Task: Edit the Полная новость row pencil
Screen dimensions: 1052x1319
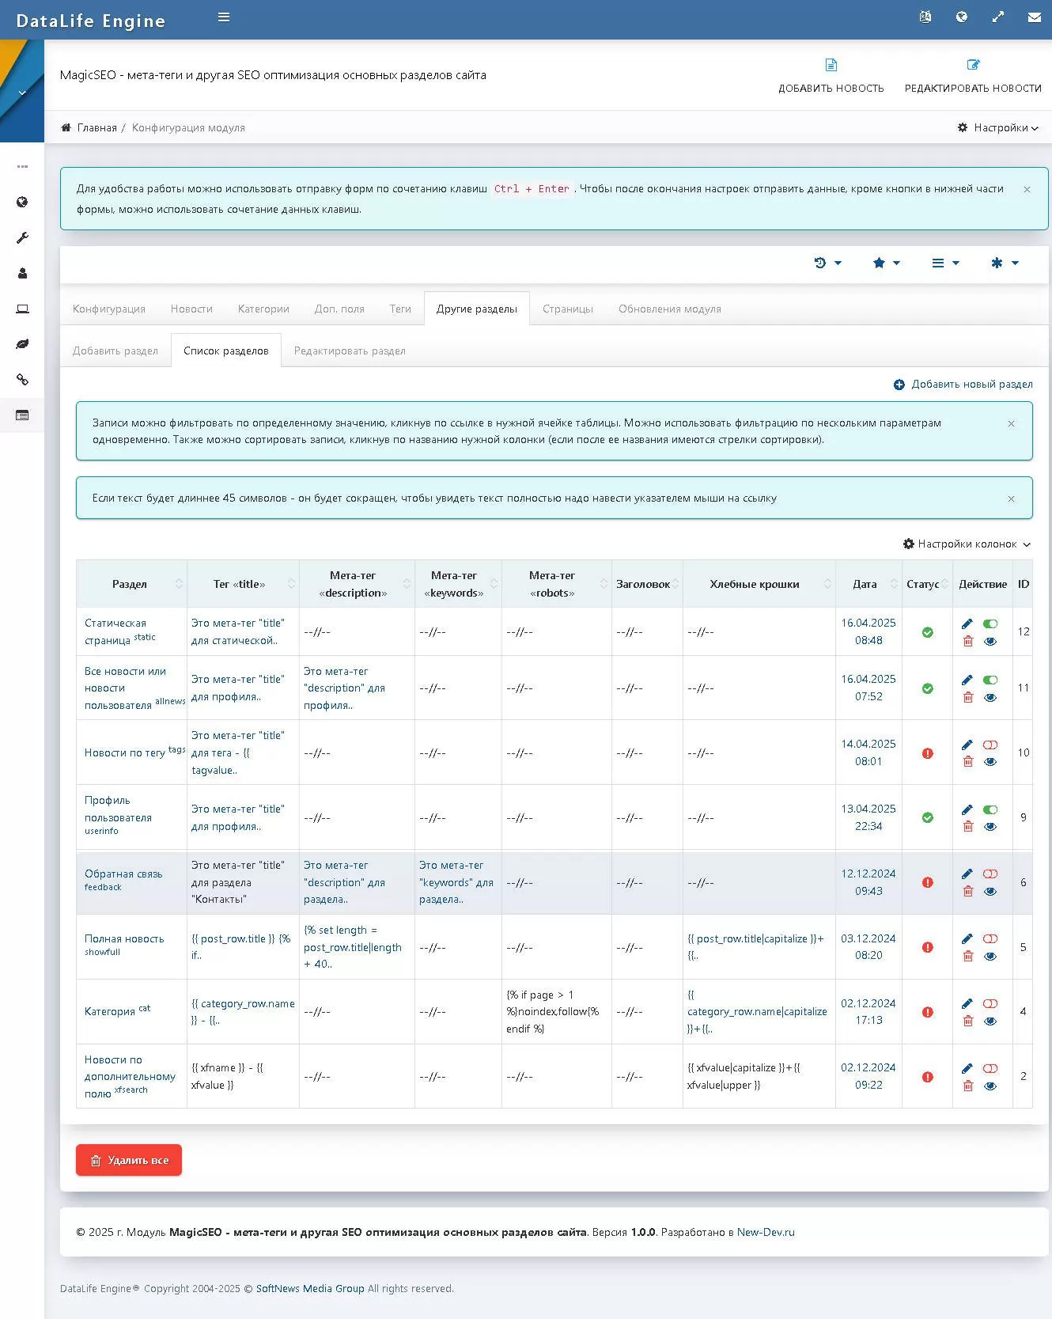Action: tap(967, 938)
